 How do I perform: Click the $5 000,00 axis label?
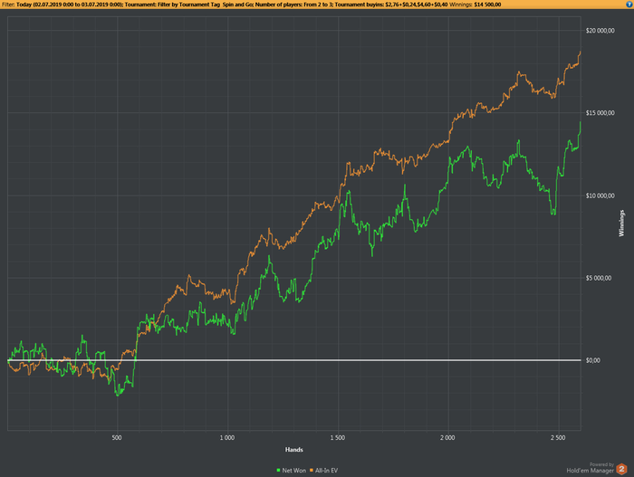[x=599, y=278]
